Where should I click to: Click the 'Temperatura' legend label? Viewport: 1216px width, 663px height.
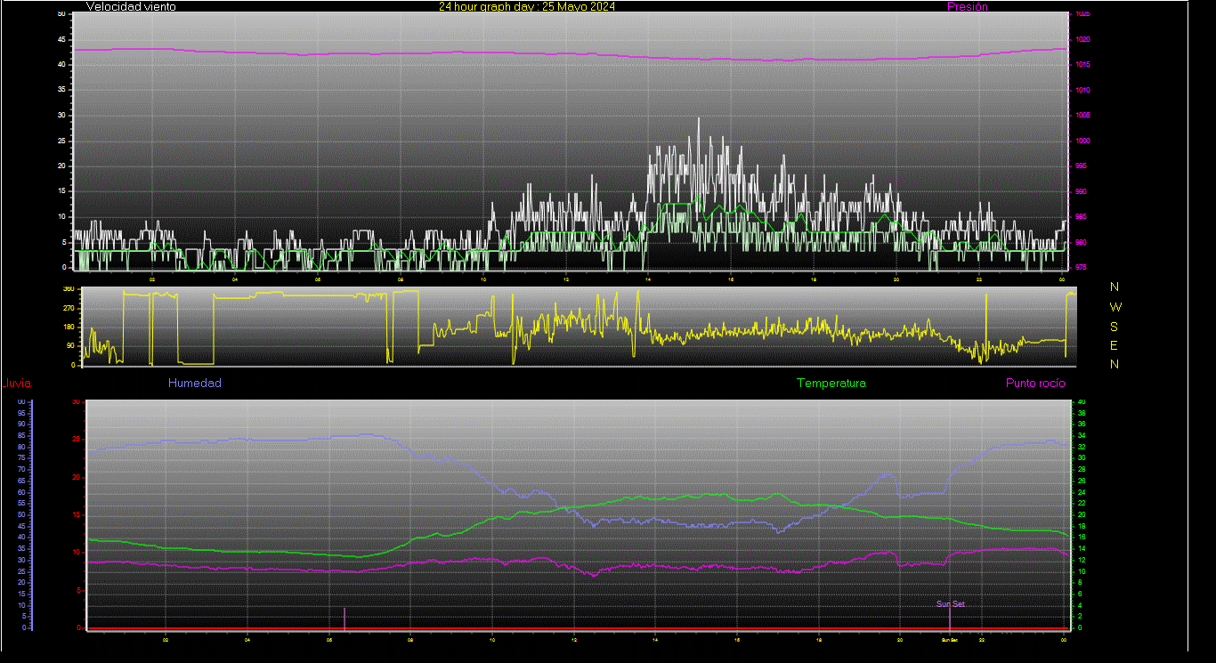(831, 384)
